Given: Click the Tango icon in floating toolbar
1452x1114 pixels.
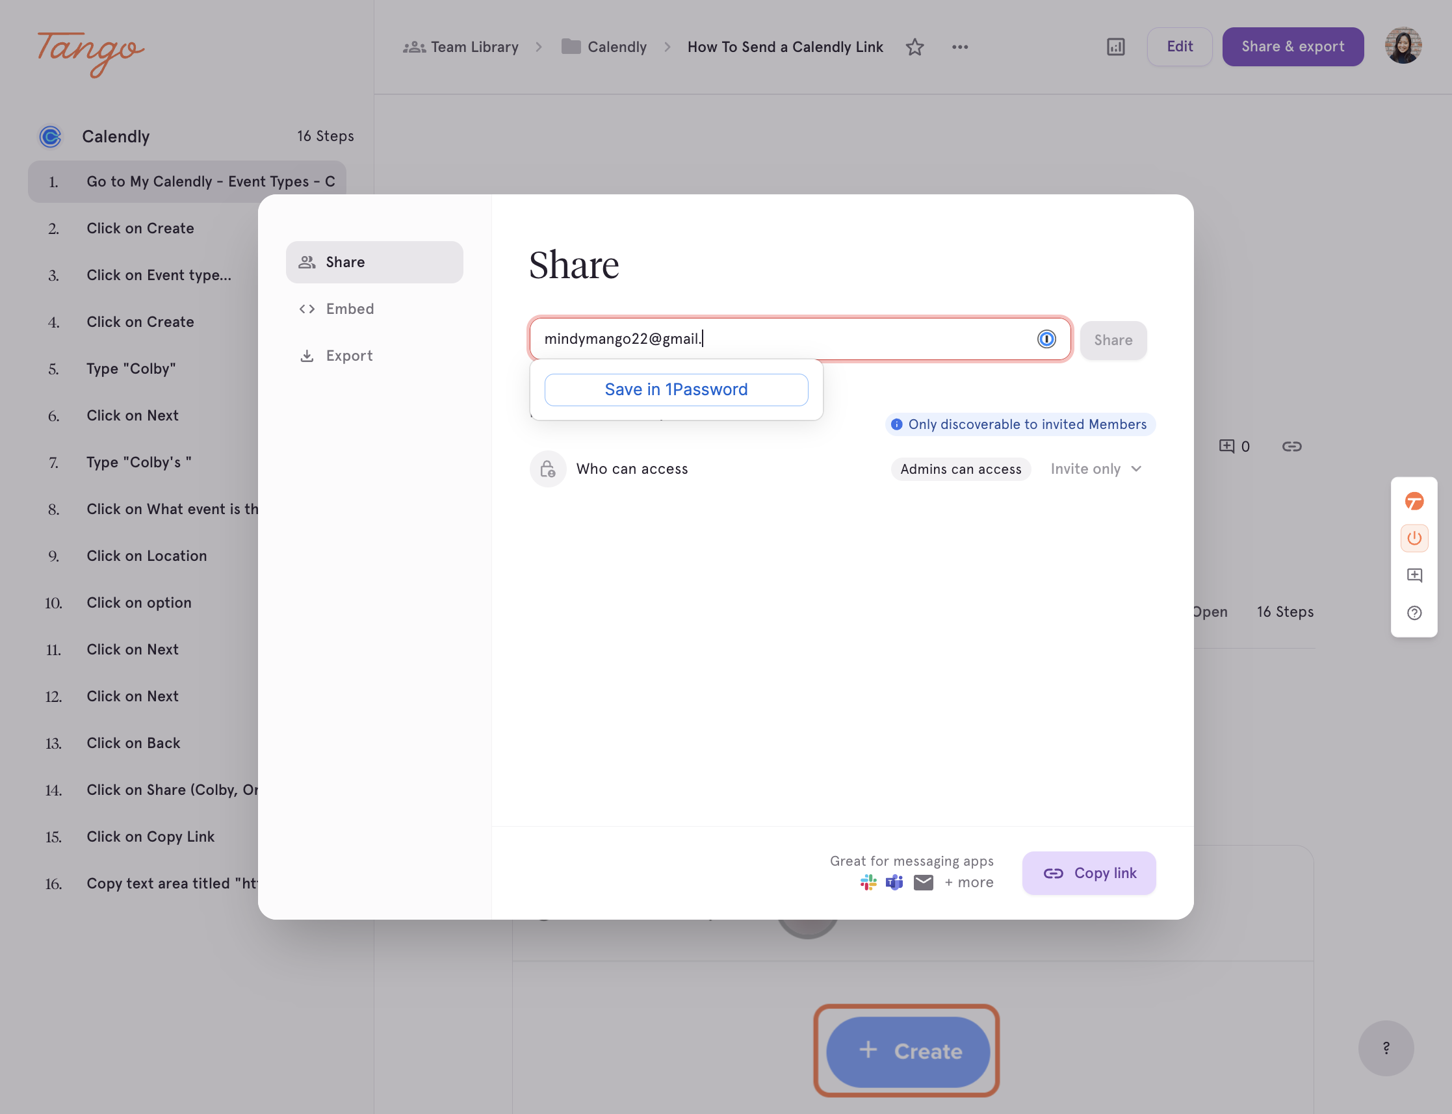Looking at the screenshot, I should 1414,501.
